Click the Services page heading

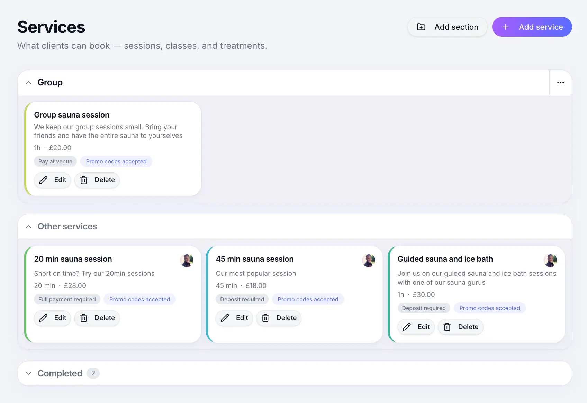click(51, 27)
